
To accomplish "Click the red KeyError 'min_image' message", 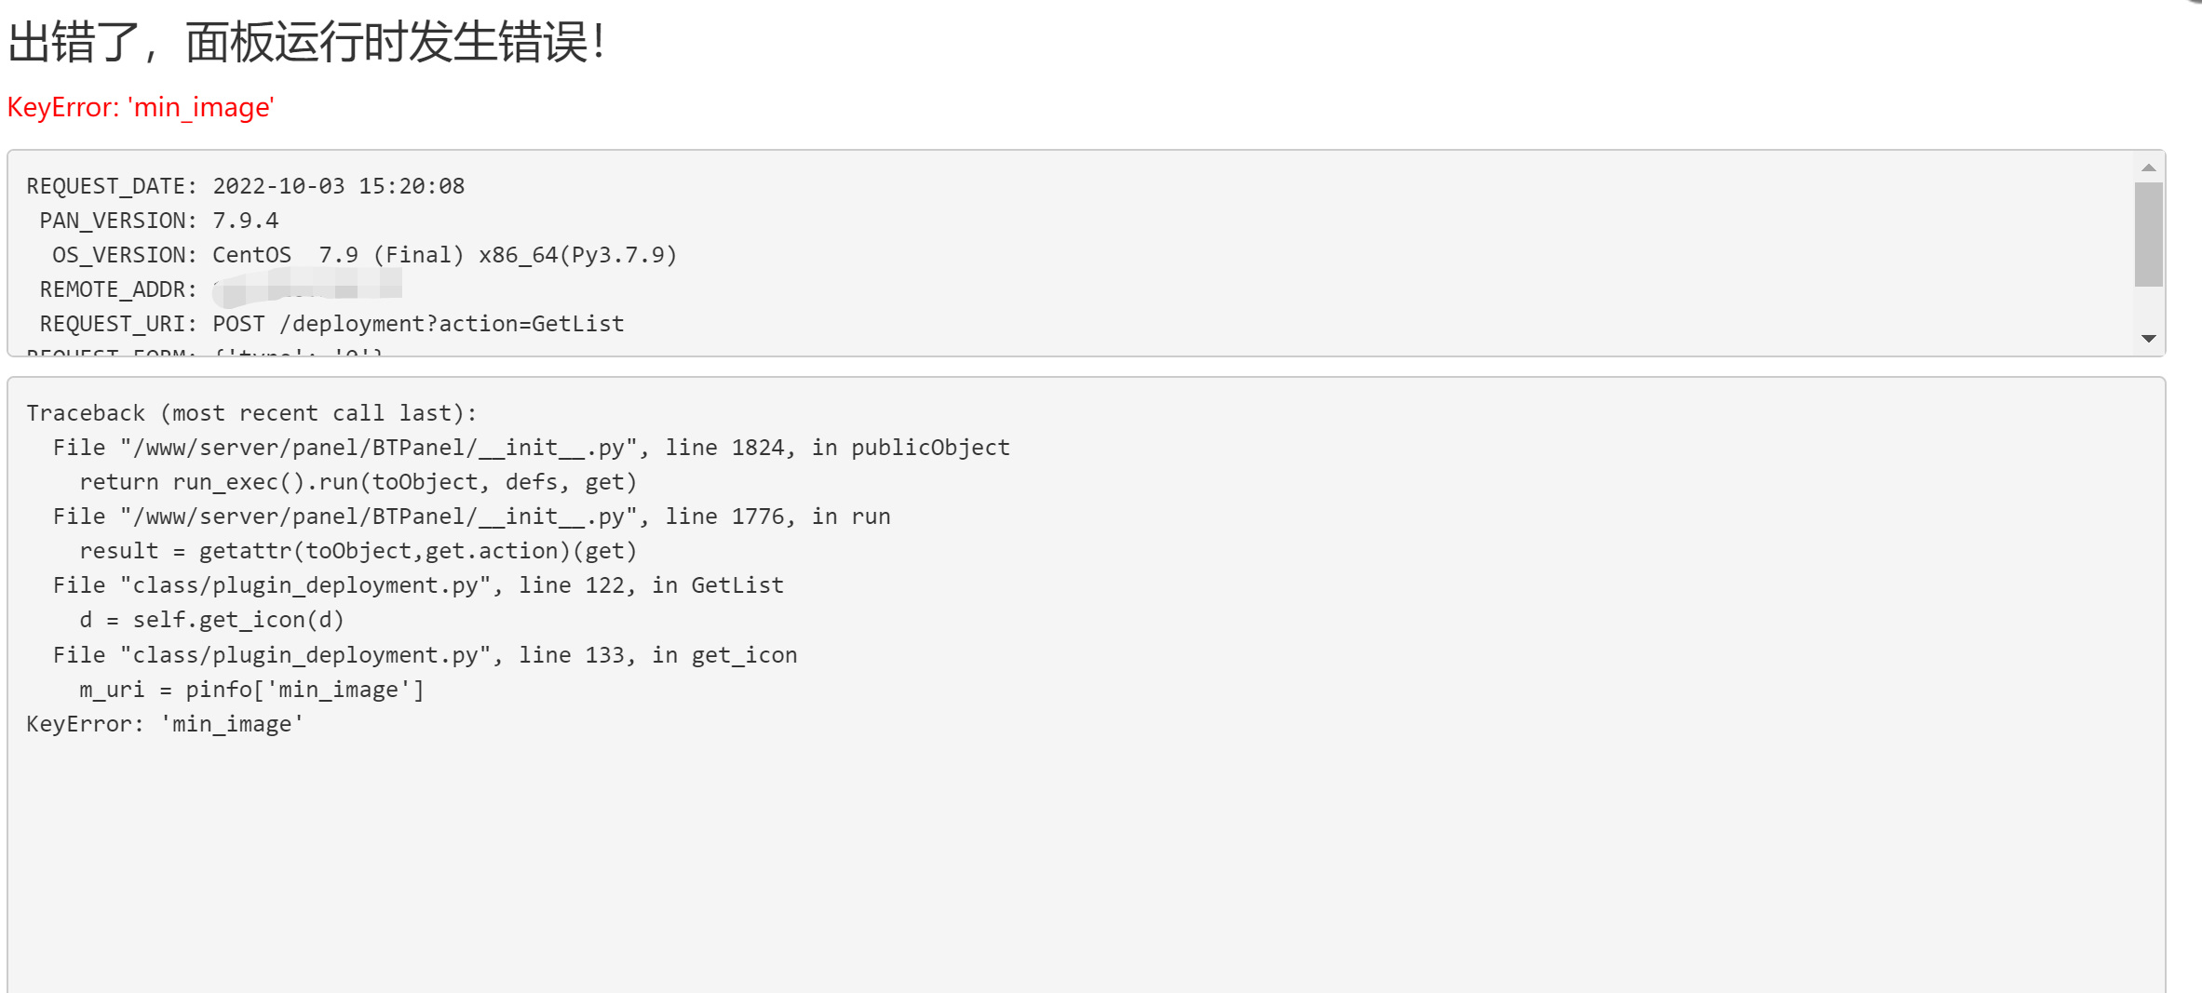I will (141, 108).
